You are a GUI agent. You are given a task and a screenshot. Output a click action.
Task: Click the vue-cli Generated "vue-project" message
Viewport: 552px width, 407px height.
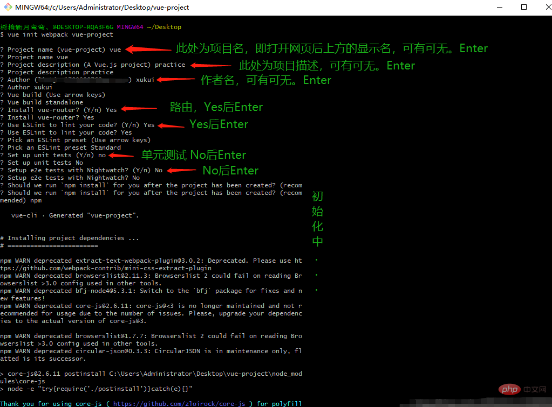tap(75, 215)
